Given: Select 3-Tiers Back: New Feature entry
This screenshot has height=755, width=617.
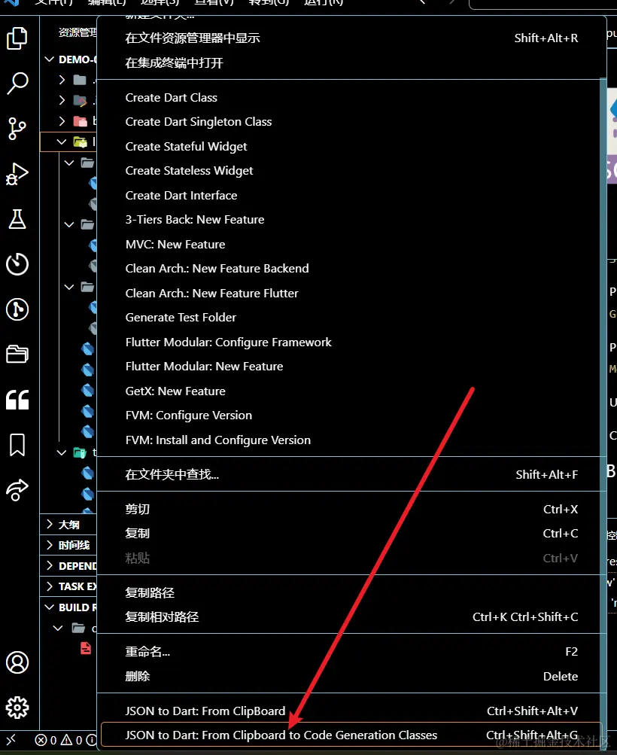Looking at the screenshot, I should pyautogui.click(x=351, y=220).
